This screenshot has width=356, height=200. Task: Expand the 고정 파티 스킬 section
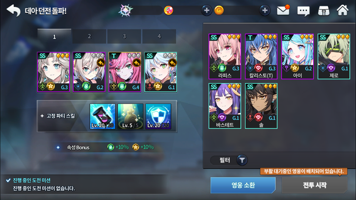point(58,116)
